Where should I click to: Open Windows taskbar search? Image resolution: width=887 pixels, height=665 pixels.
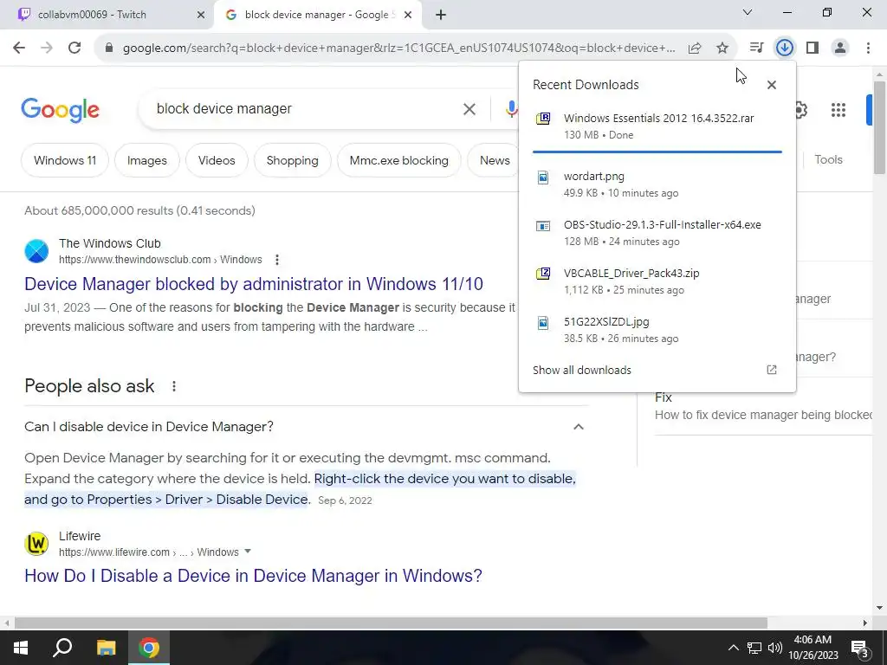pos(62,648)
